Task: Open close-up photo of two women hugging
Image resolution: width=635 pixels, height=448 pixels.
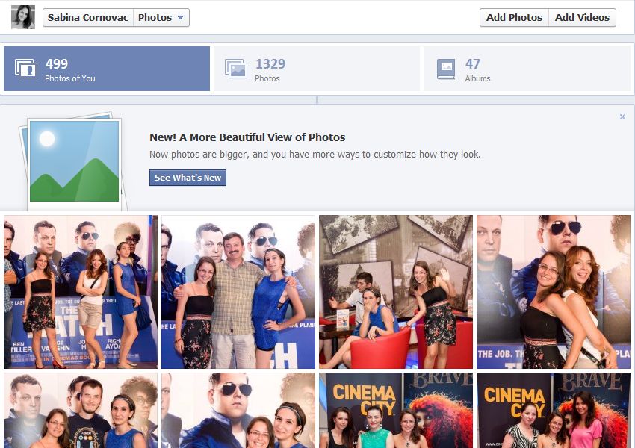Action: 553,292
